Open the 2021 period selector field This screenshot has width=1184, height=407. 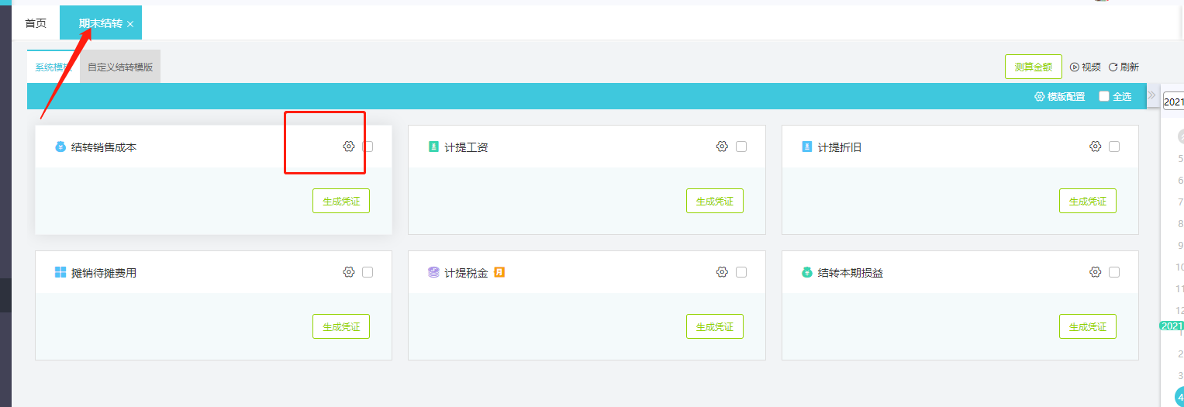[x=1172, y=102]
